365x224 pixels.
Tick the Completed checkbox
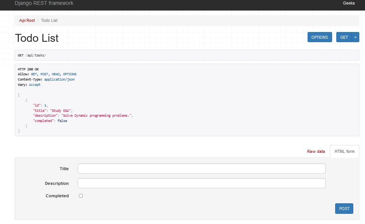point(81,196)
